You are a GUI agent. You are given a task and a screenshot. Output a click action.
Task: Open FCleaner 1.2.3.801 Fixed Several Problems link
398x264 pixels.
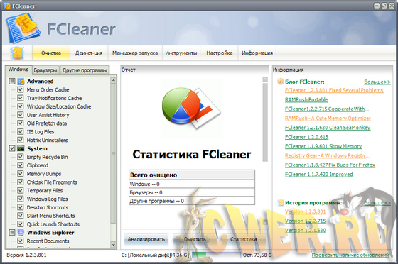coord(334,90)
